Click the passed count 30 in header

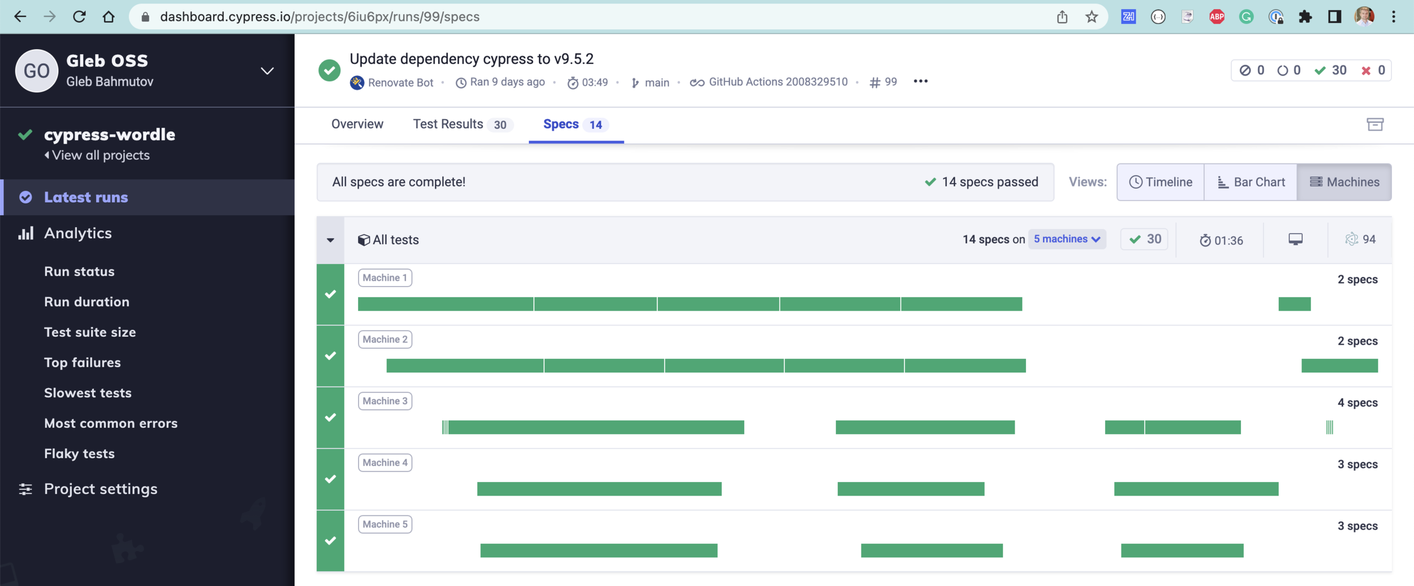[1330, 71]
